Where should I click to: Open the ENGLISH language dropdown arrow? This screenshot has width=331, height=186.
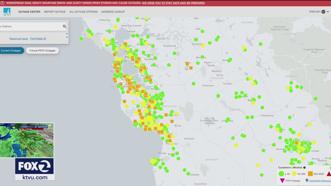coord(328,12)
